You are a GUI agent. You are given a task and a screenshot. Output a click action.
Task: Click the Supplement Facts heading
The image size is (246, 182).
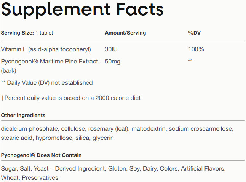click(82, 10)
